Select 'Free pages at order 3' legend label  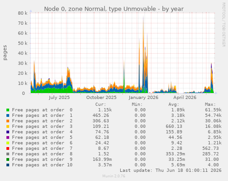point(42,126)
